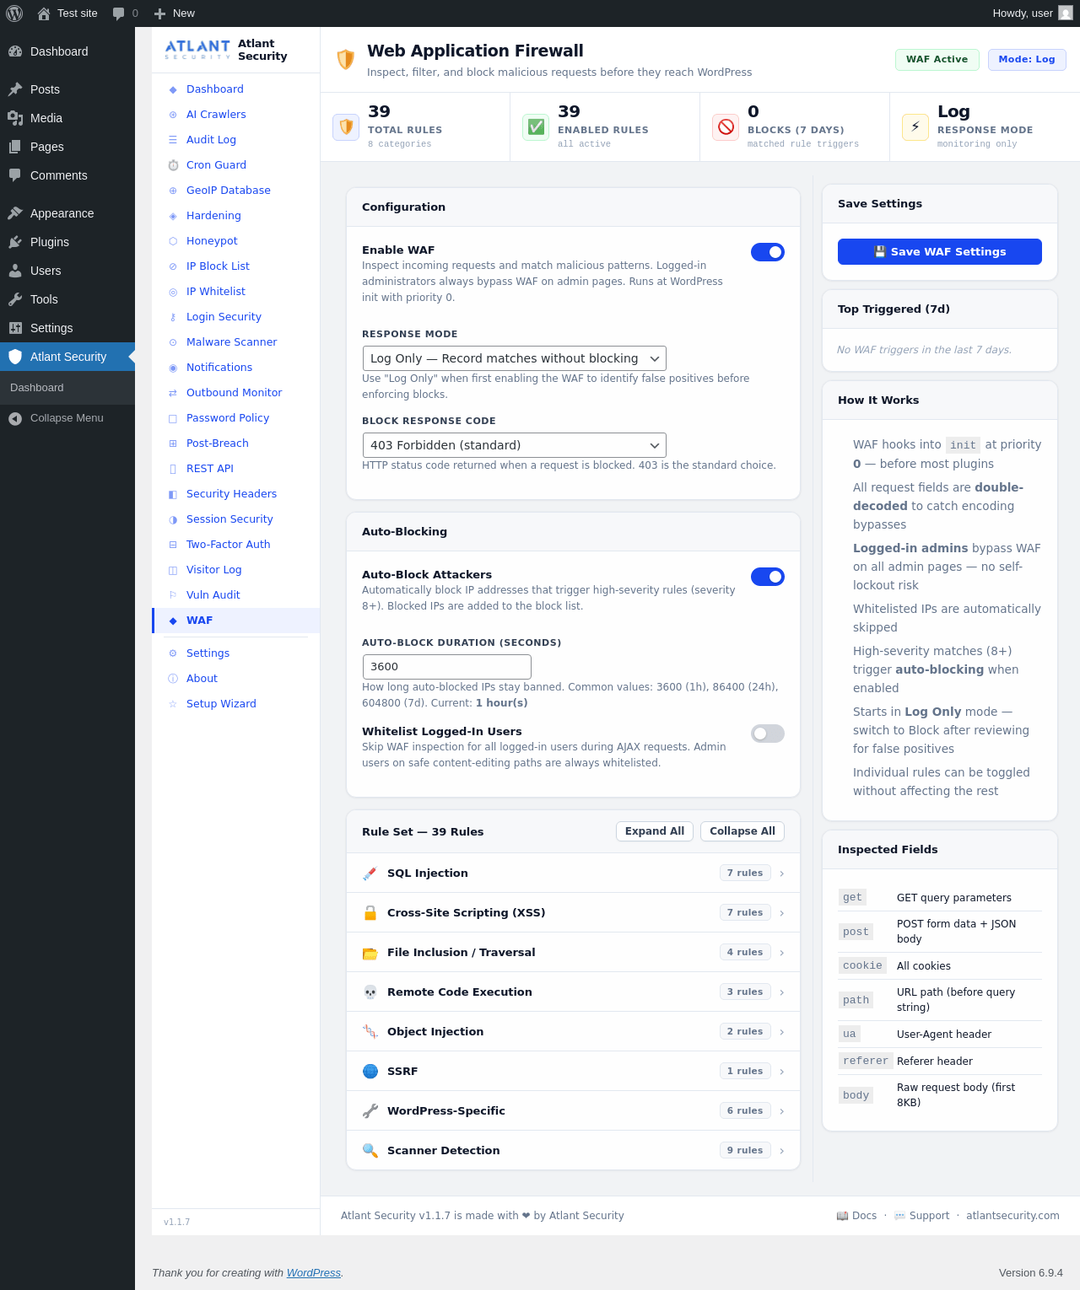Click the SSRF globe icon
The image size is (1080, 1290).
[x=370, y=1072]
